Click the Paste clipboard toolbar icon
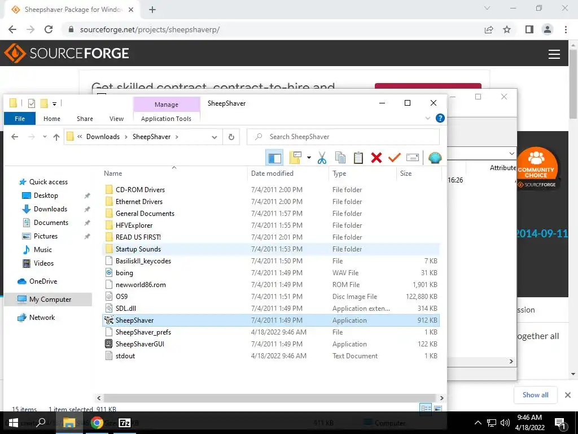Image resolution: width=578 pixels, height=434 pixels. [x=358, y=158]
